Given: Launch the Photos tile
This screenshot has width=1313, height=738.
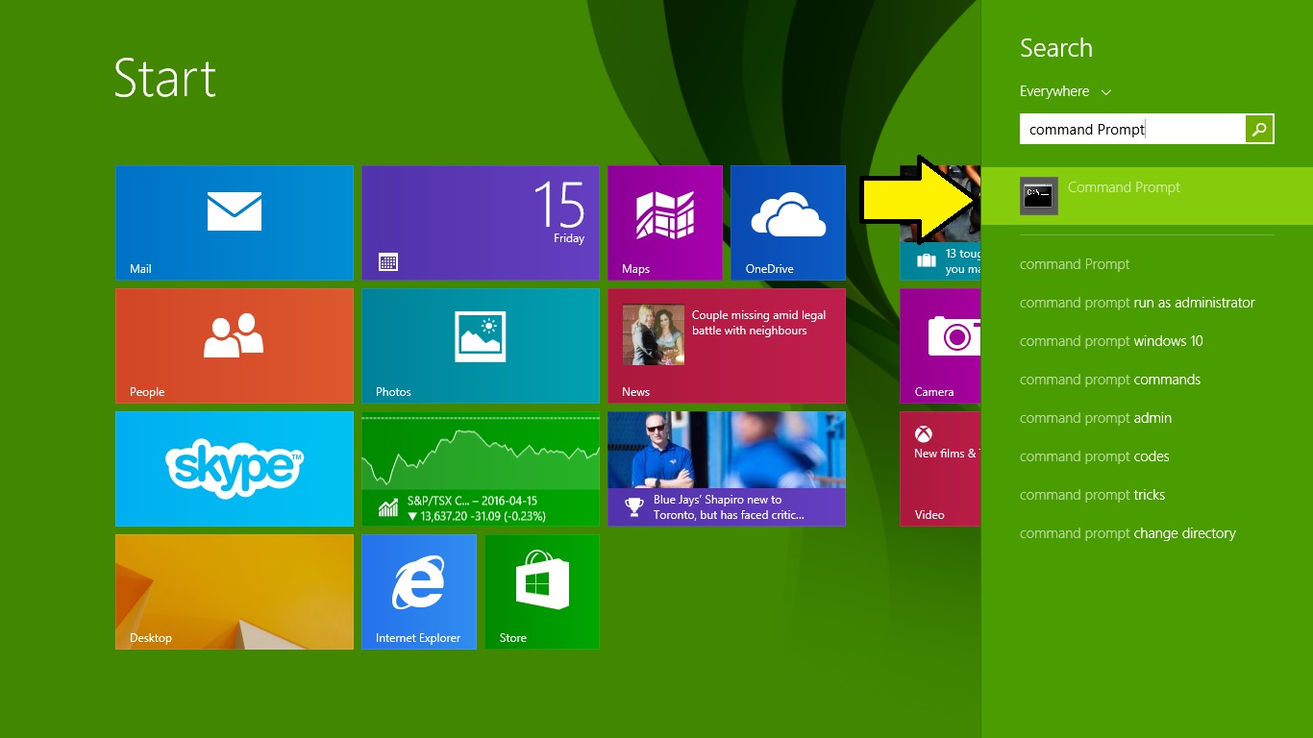Looking at the screenshot, I should pos(481,346).
